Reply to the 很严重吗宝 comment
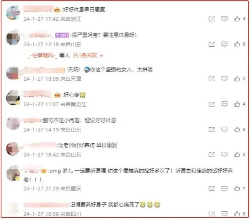 (224, 44)
